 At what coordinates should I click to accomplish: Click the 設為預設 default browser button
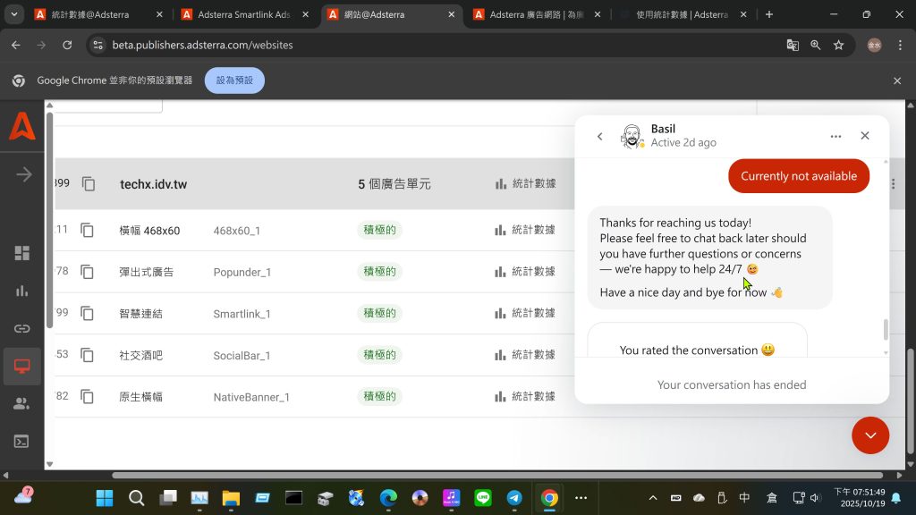click(234, 80)
